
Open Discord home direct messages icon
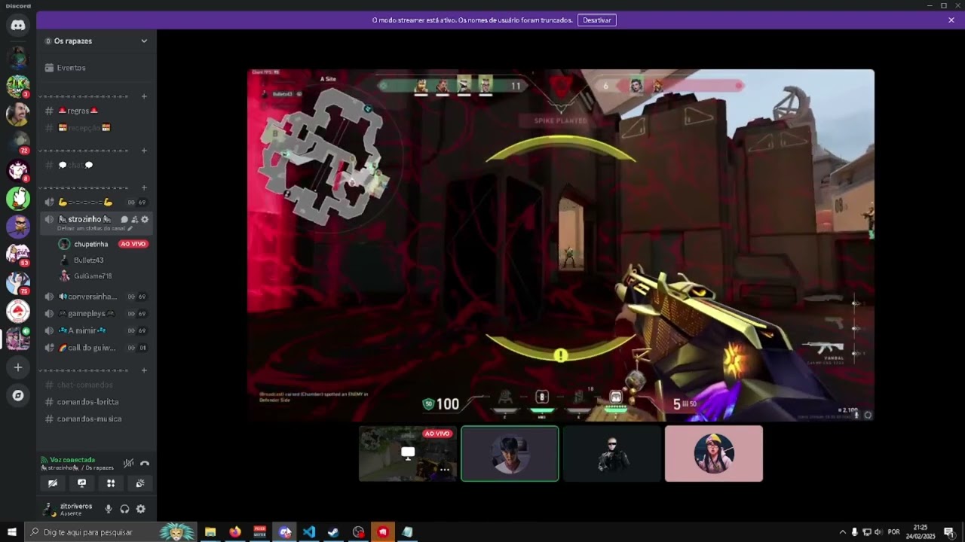point(18,26)
